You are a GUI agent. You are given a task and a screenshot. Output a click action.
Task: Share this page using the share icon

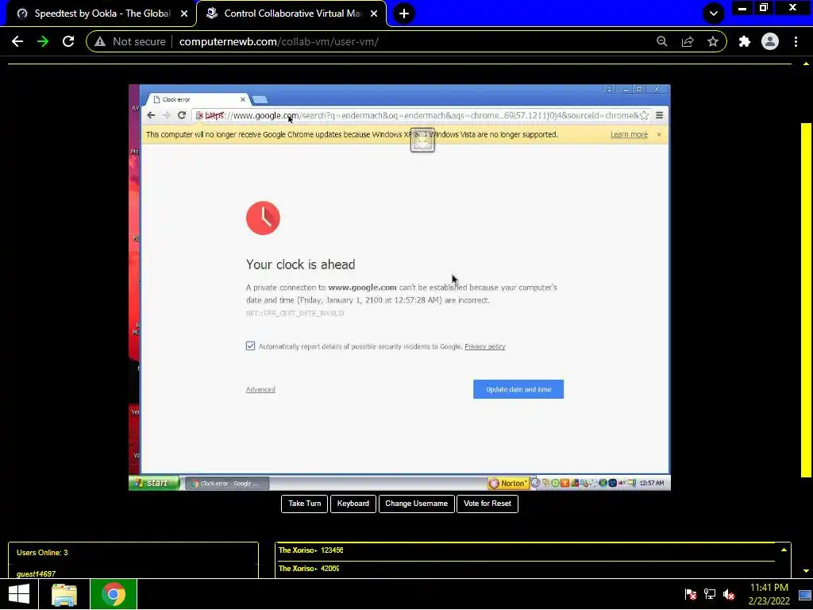coord(688,41)
